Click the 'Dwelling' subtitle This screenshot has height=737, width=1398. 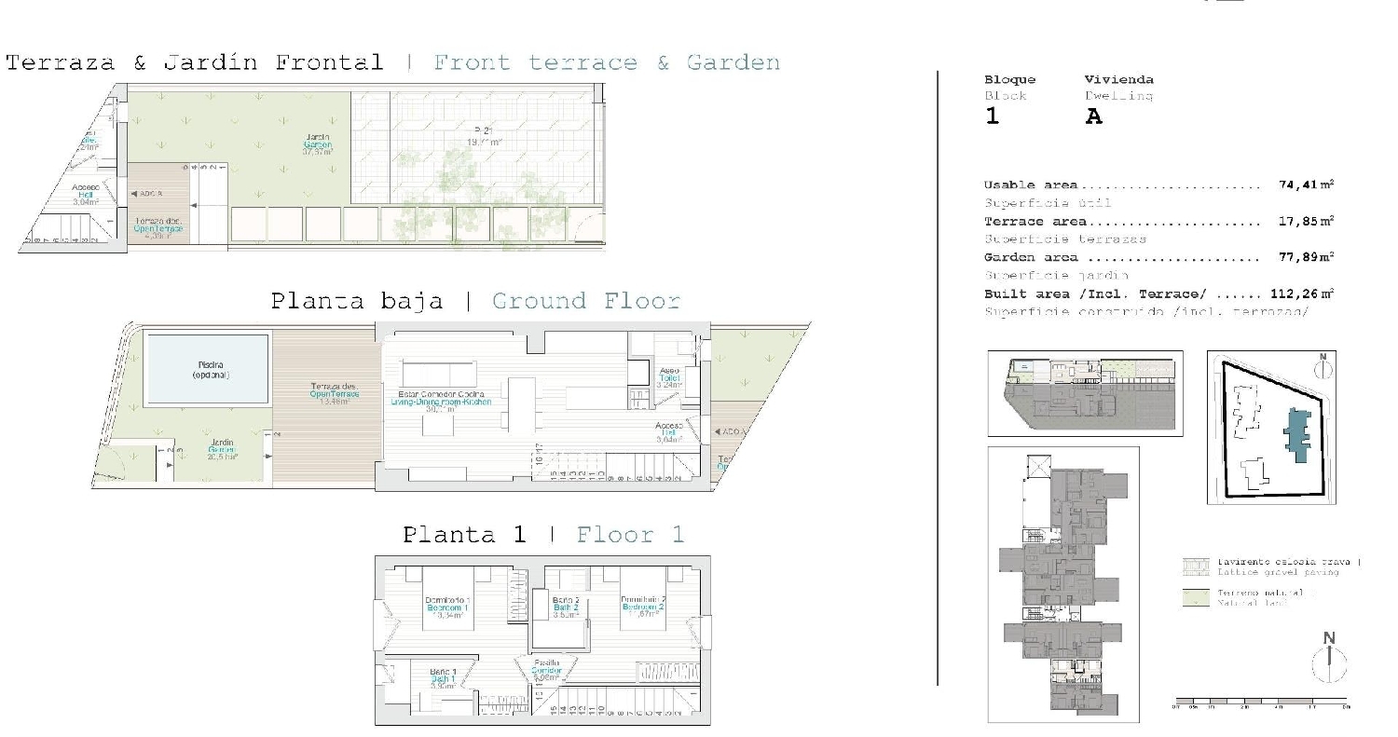pyautogui.click(x=1118, y=96)
